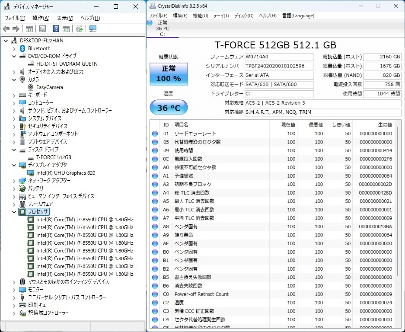
Task: Click the 総読込量 (ホスト) value 2160 GB
Action: pos(382,57)
